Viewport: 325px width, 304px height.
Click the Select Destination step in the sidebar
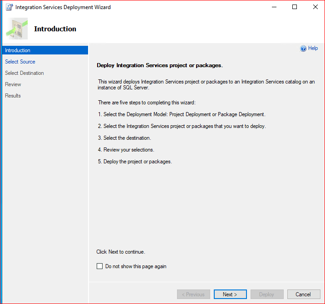coord(25,73)
